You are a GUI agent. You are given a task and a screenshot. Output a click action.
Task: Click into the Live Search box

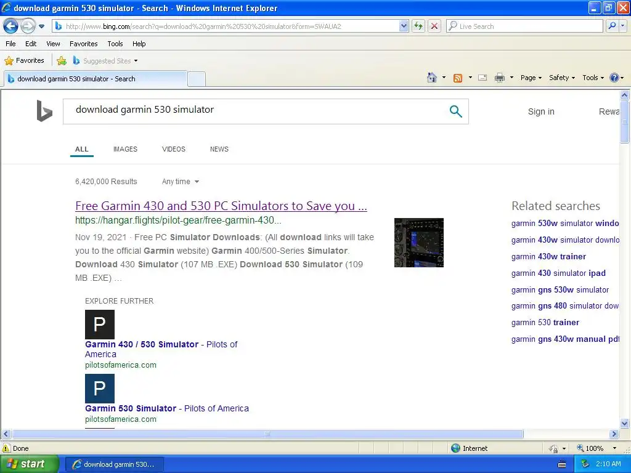(525, 26)
